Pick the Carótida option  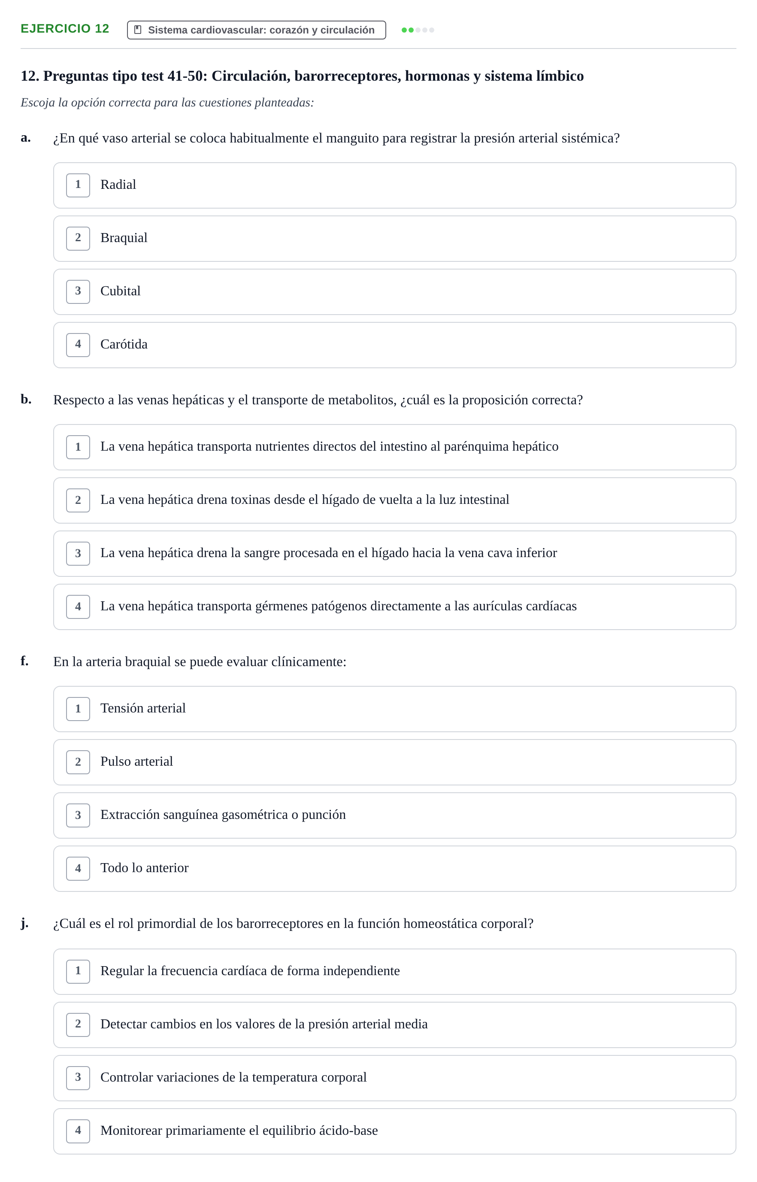[x=394, y=345]
